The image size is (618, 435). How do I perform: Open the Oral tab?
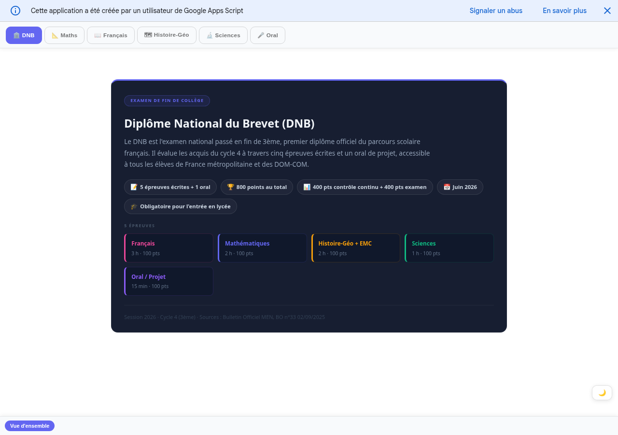point(267,35)
